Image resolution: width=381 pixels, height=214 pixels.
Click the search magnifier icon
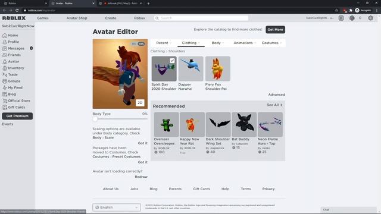click(x=157, y=18)
